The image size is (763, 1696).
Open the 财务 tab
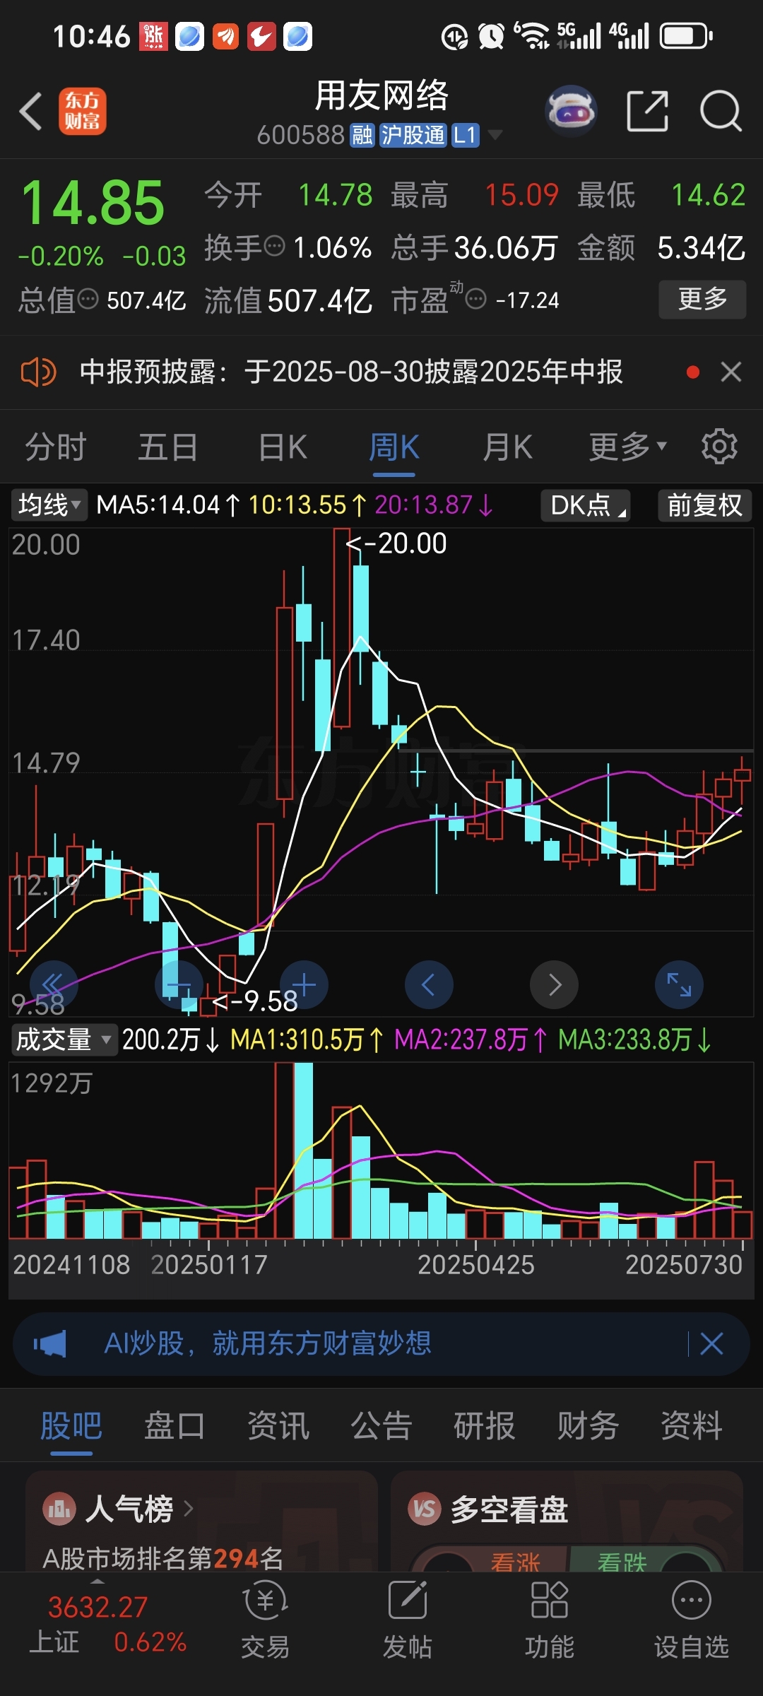pyautogui.click(x=588, y=1425)
